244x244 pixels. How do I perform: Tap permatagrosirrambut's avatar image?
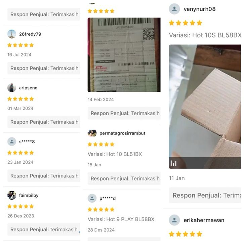coord(92,133)
